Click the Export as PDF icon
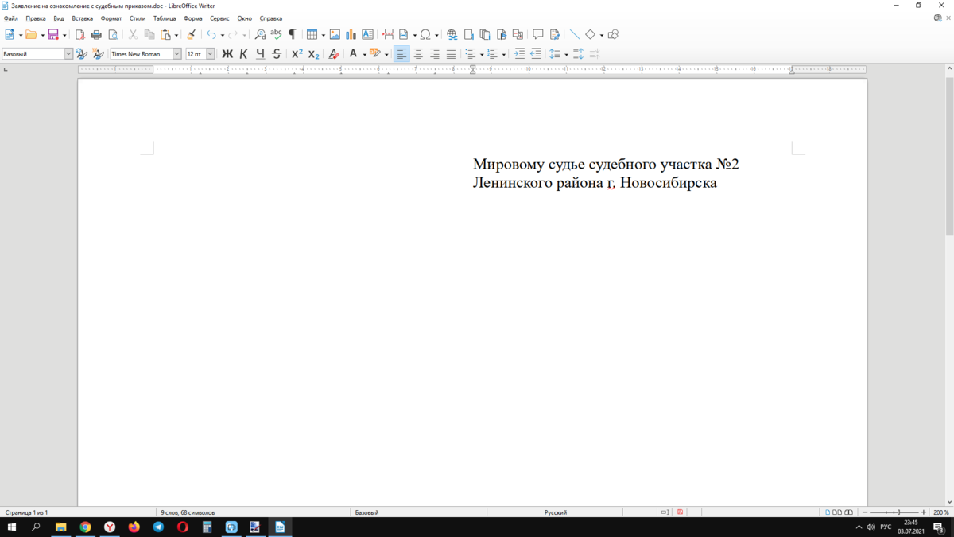Viewport: 954px width, 537px height. click(80, 34)
